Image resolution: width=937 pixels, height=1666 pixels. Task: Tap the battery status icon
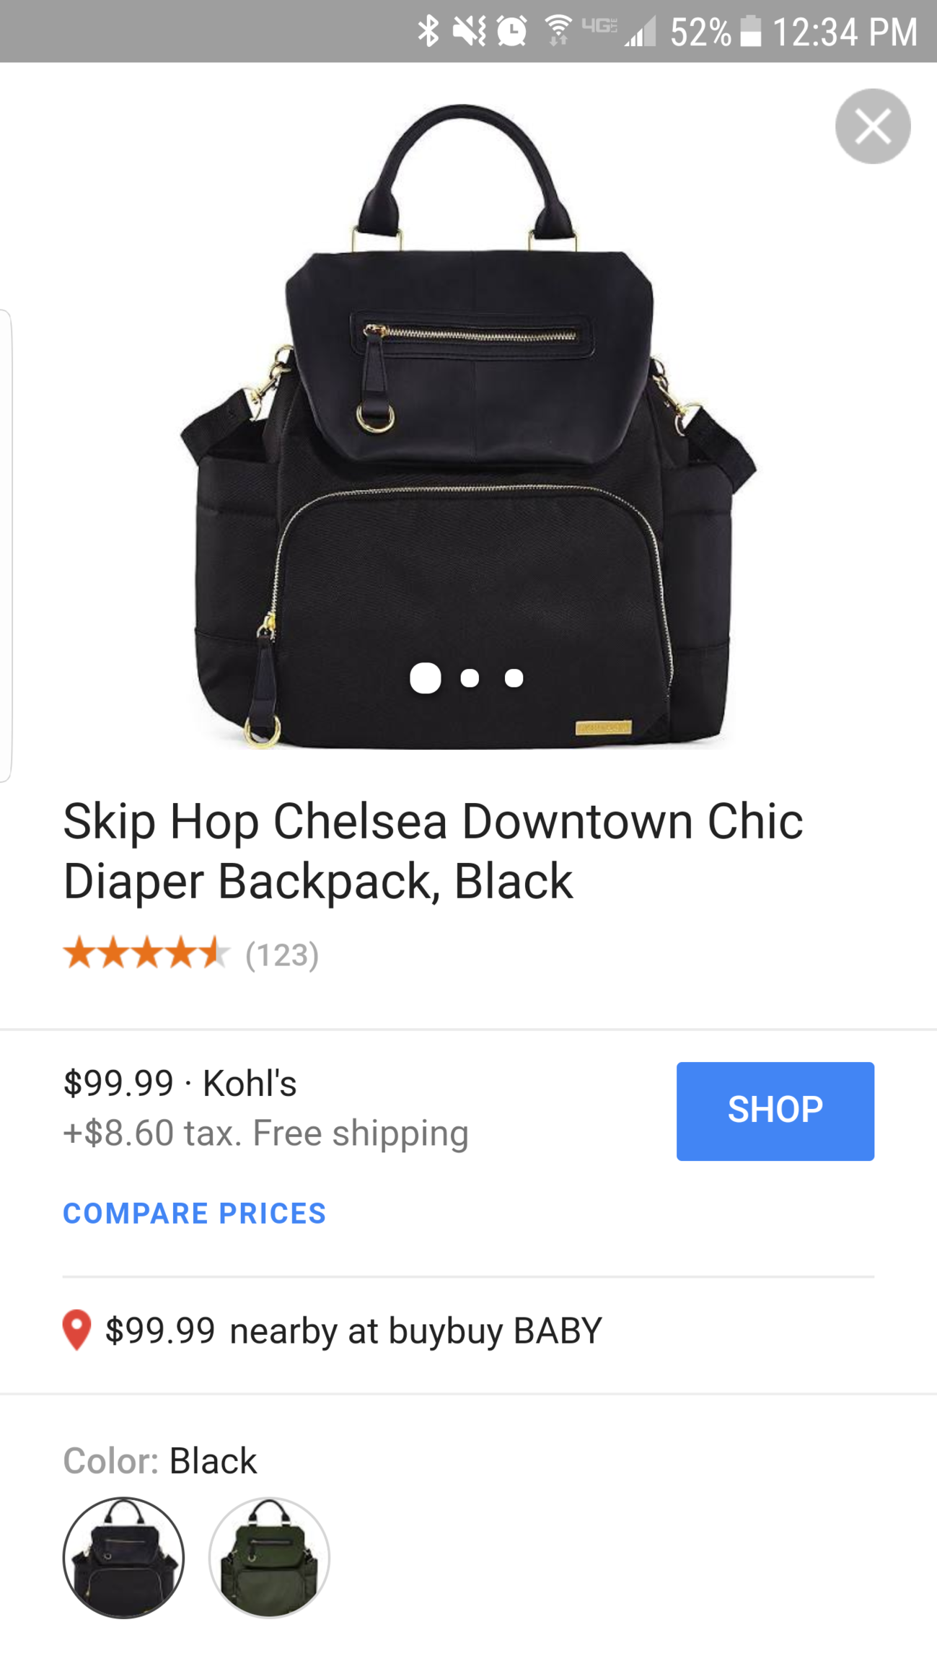click(x=751, y=32)
